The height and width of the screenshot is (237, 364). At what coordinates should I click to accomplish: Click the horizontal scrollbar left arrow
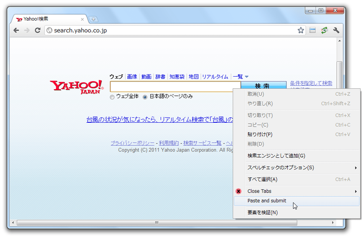click(13, 223)
